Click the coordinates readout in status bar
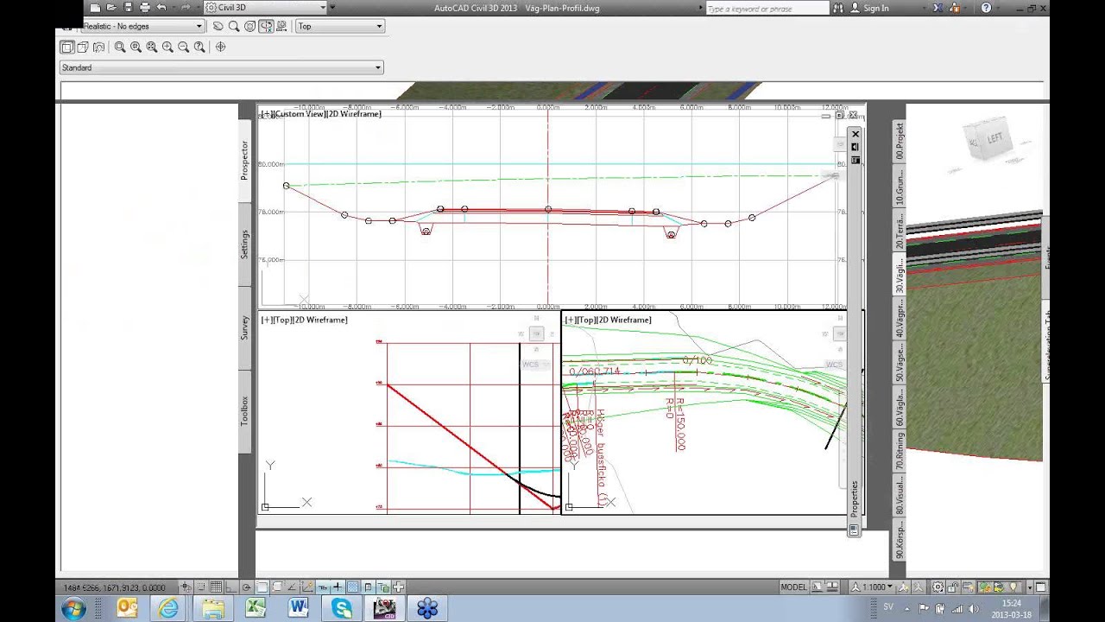The width and height of the screenshot is (1105, 622). pyautogui.click(x=112, y=587)
